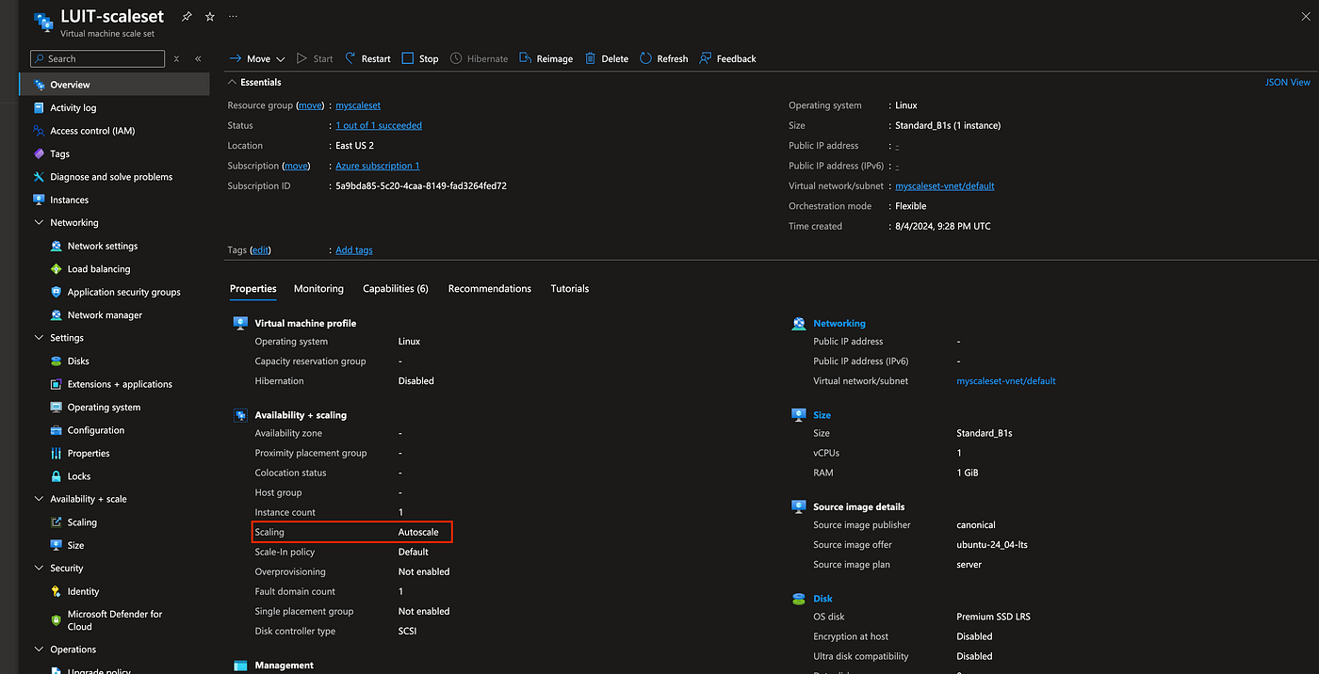Clear the sidebar search with the x icon
1319x674 pixels.
point(176,58)
